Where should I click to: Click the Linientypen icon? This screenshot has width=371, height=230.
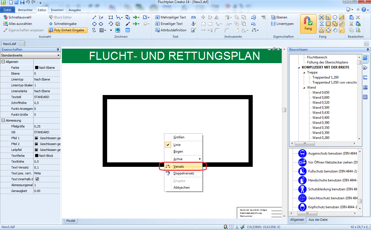(x=273, y=24)
